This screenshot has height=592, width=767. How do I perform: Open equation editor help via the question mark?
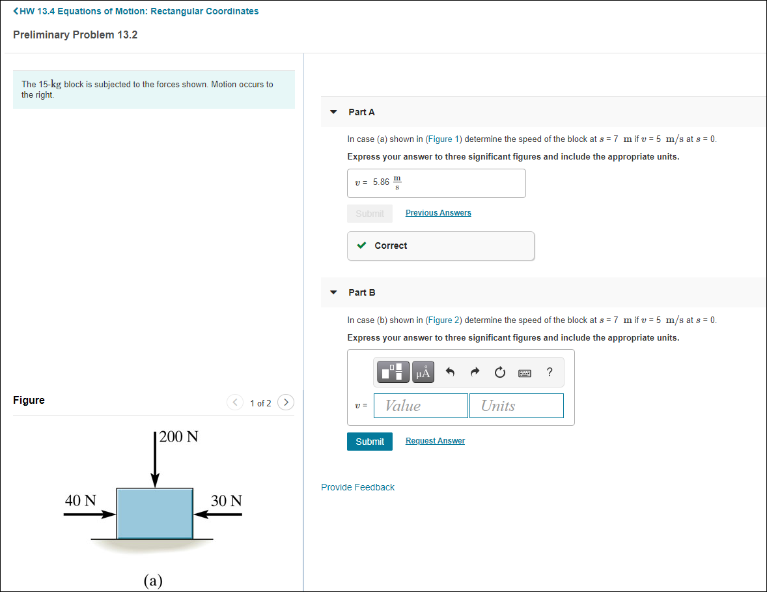(549, 372)
